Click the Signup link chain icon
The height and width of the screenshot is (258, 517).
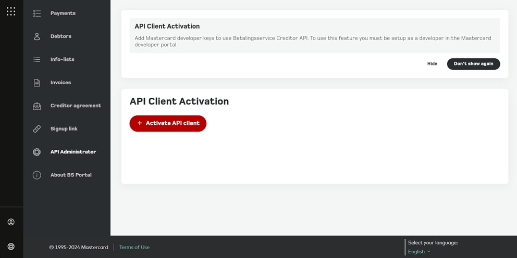click(37, 129)
